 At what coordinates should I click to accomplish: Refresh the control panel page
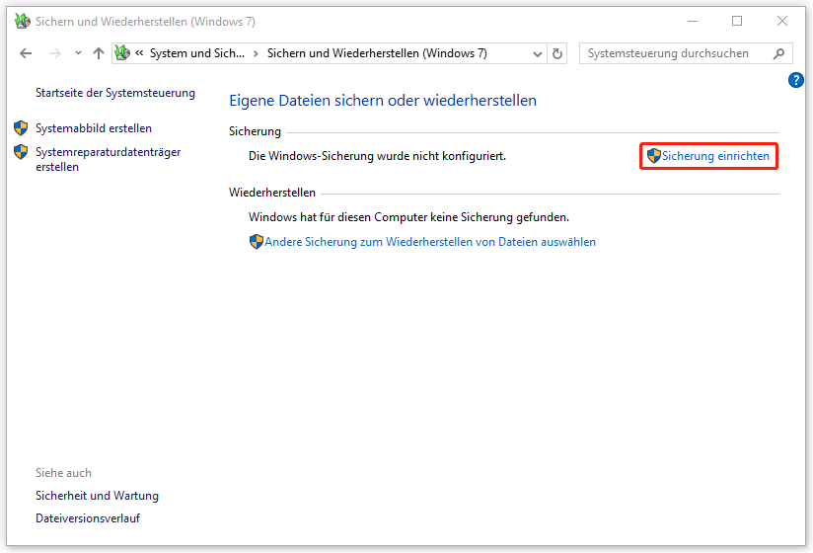pos(557,53)
